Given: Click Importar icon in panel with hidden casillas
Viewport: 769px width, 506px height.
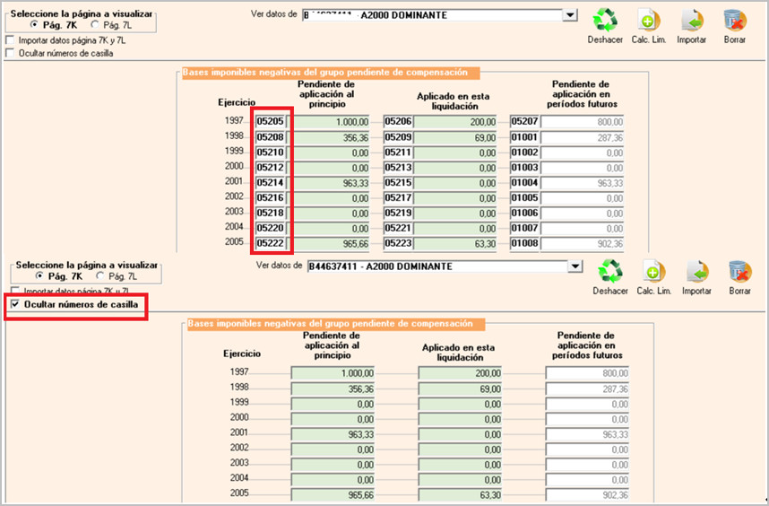Looking at the screenshot, I should tap(697, 272).
